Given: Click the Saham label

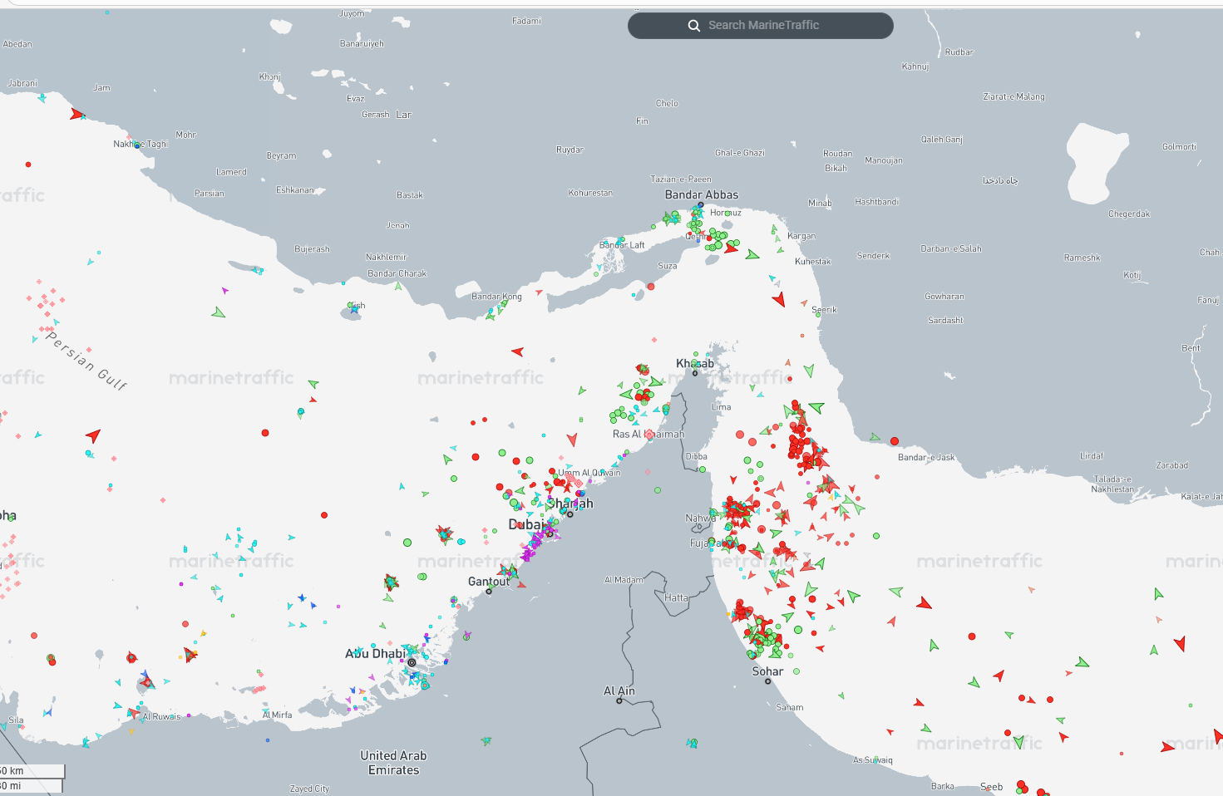Looking at the screenshot, I should click(x=790, y=708).
